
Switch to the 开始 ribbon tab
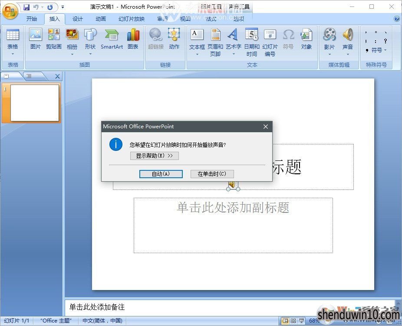point(32,19)
